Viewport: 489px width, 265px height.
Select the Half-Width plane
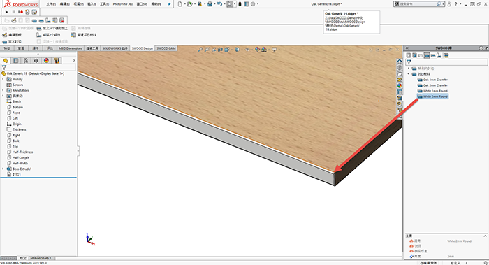point(17,163)
